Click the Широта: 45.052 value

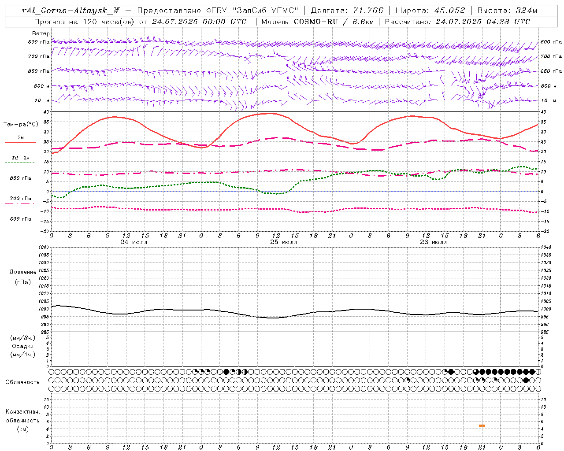click(430, 11)
